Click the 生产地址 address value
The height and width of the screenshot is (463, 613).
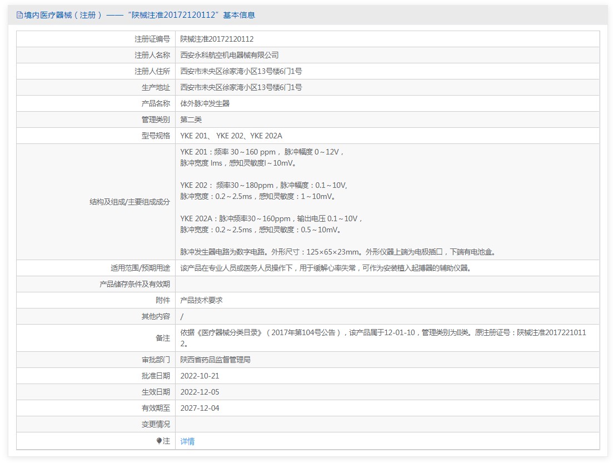click(241, 87)
